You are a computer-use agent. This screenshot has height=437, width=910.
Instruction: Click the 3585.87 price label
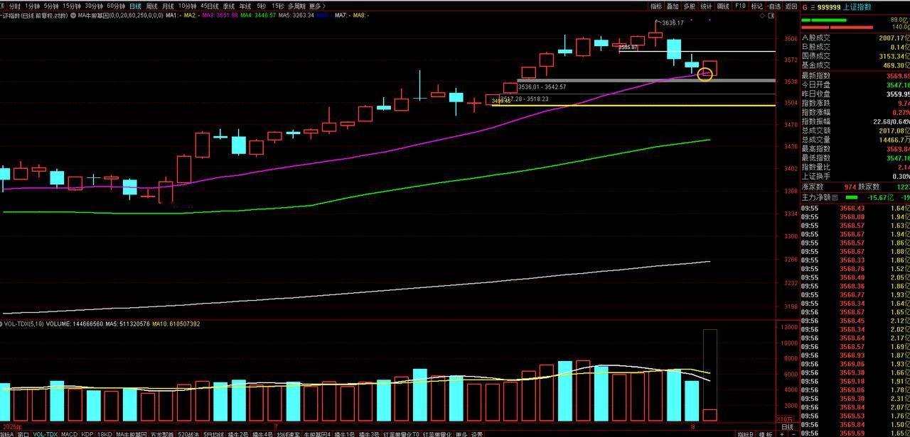[x=628, y=48]
